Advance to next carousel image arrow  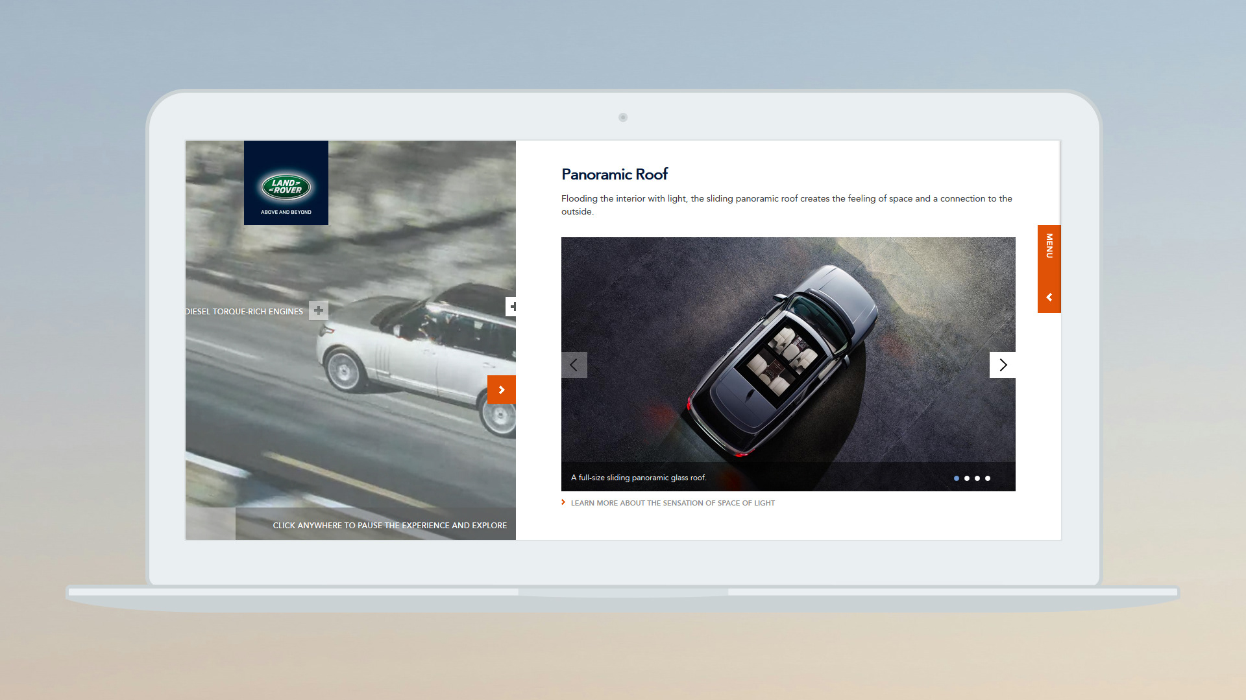(1002, 365)
